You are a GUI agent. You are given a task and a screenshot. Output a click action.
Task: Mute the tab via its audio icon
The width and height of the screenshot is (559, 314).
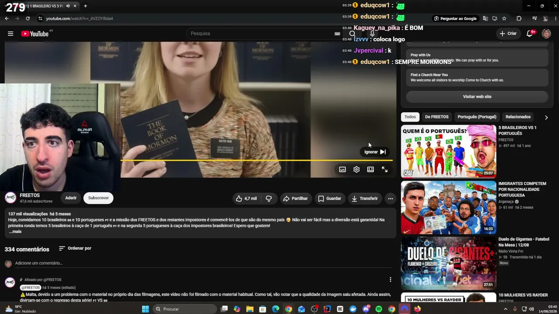(68, 6)
